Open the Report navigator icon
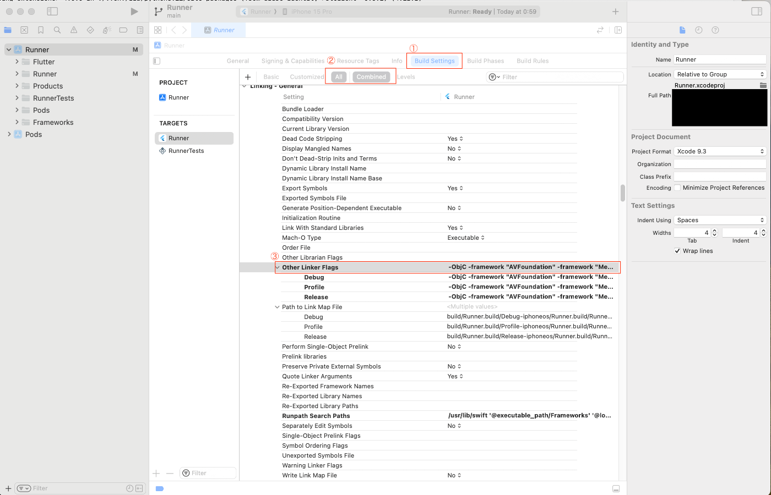The height and width of the screenshot is (495, 771). pos(140,30)
